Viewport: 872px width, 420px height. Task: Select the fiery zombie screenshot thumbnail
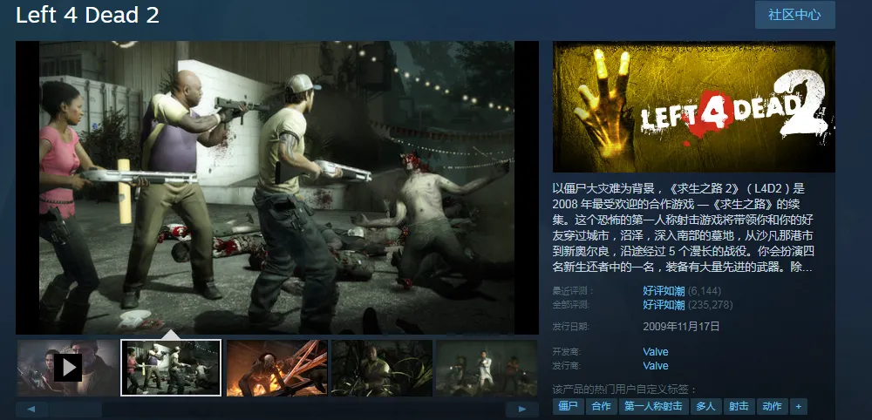click(276, 368)
